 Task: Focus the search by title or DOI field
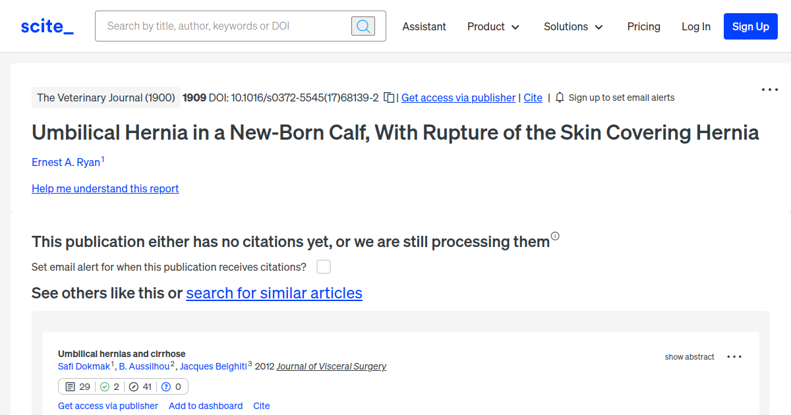point(224,26)
